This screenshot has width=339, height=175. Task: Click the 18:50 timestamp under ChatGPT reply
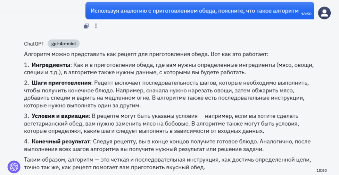(322, 171)
